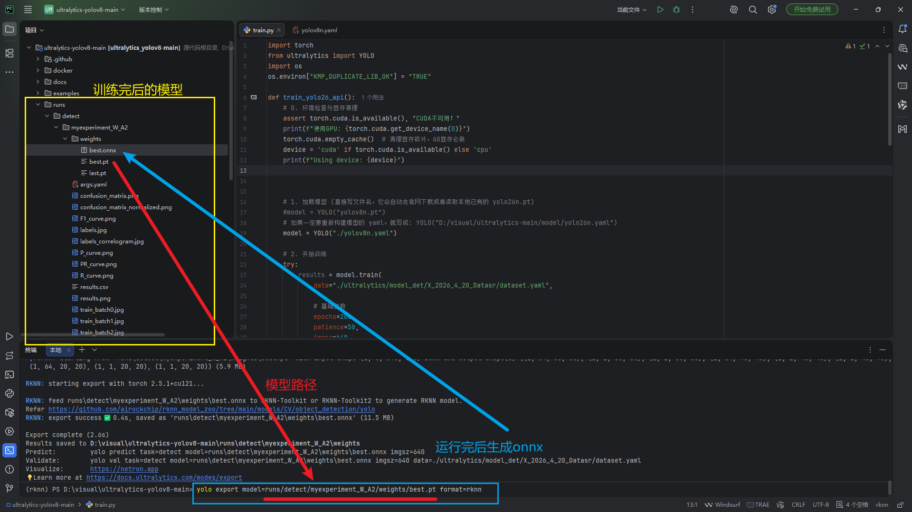Click the Debug bug icon in the toolbar

pyautogui.click(x=676, y=9)
